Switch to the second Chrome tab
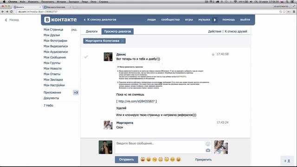297x167 pixels. pyautogui.click(x=57, y=7)
